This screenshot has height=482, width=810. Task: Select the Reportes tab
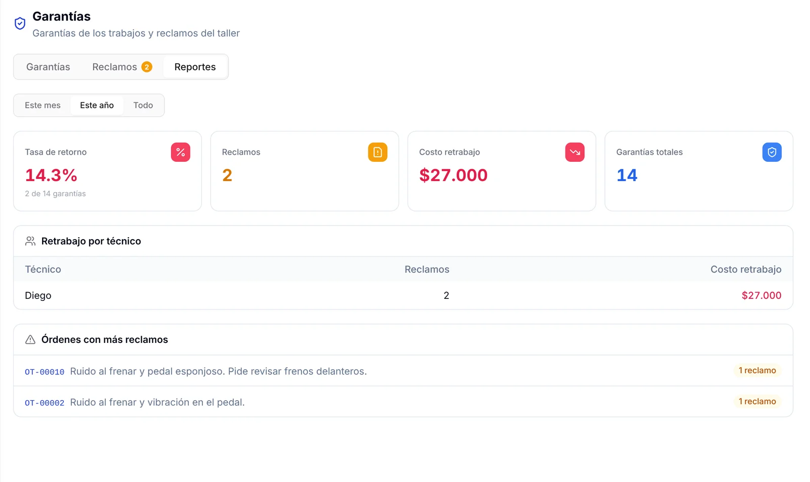(x=195, y=67)
